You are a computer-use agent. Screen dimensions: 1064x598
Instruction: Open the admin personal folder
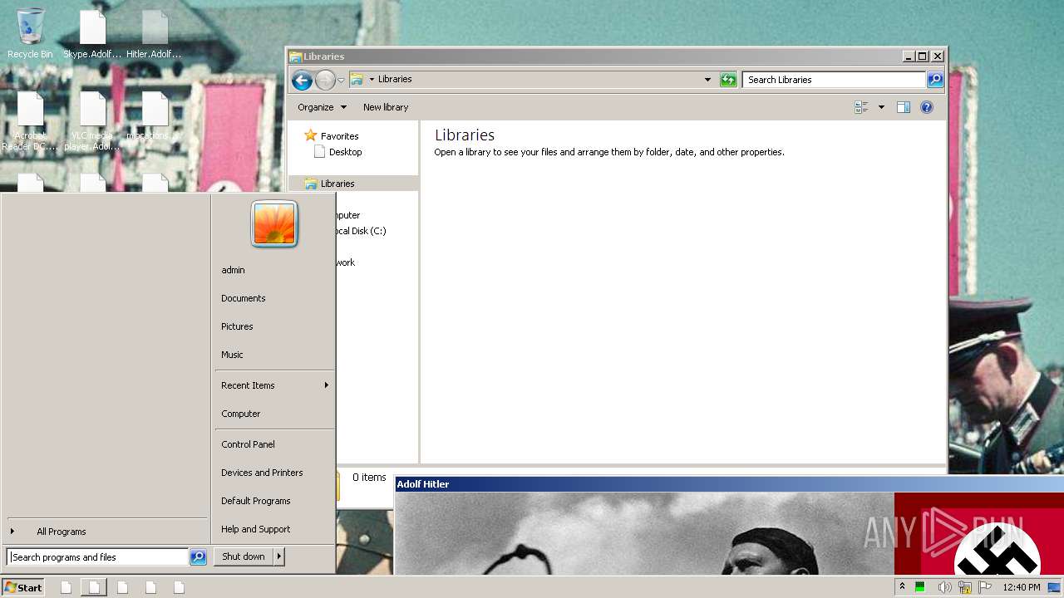point(233,270)
